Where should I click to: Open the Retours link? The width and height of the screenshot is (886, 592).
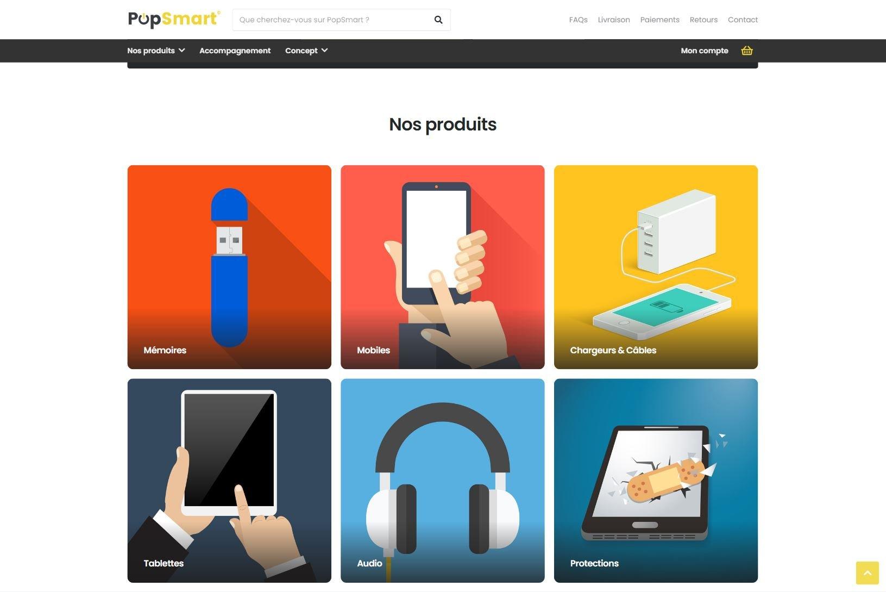(x=703, y=20)
